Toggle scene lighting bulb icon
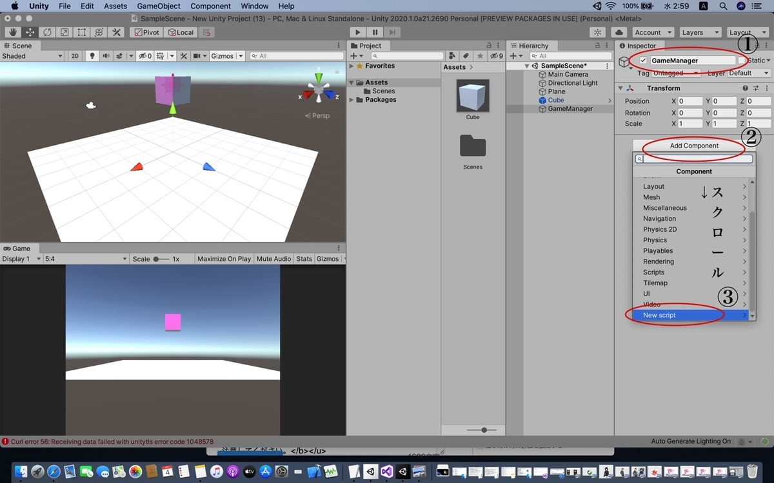This screenshot has width=774, height=483. [92, 56]
